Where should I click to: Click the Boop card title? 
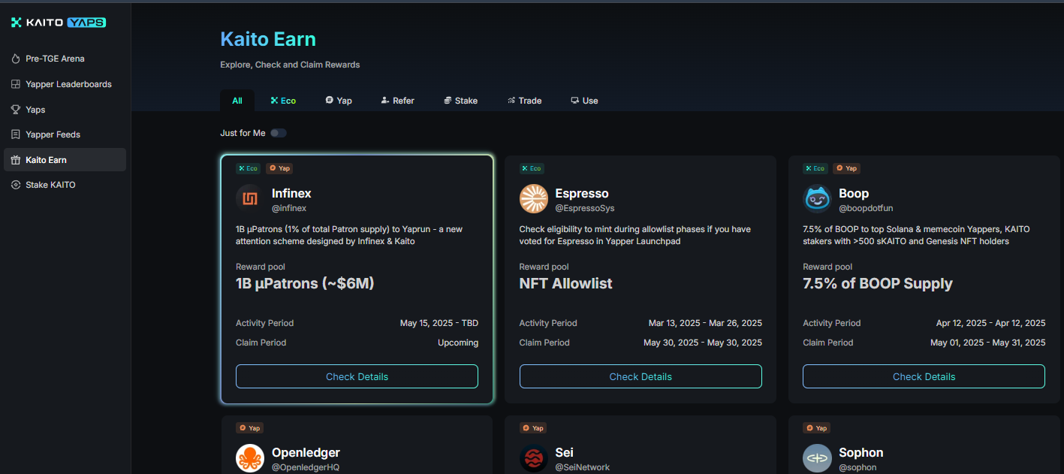point(854,194)
